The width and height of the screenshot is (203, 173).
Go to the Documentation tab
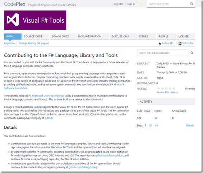pos(93,36)
